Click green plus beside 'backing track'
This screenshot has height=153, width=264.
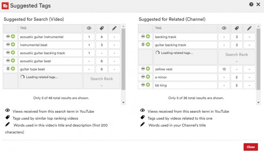(148, 37)
